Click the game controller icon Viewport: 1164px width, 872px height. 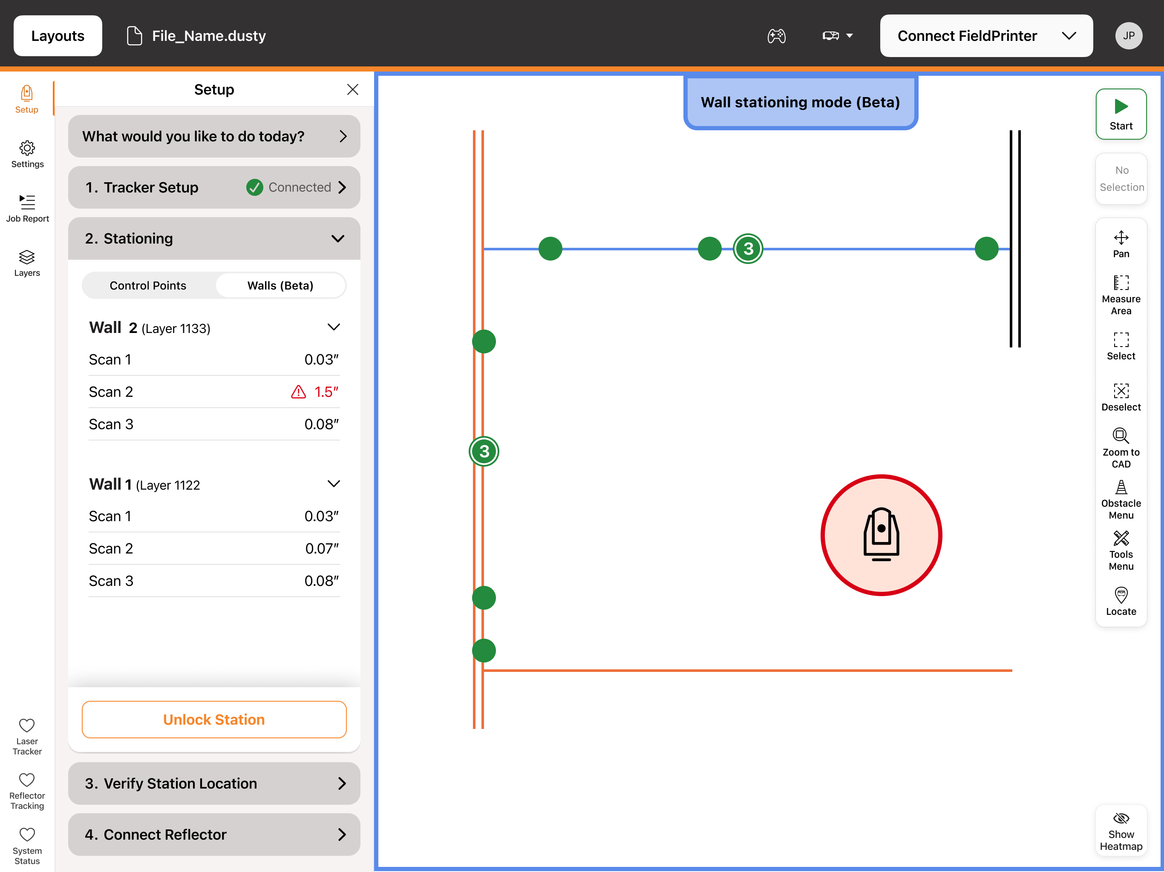point(776,36)
